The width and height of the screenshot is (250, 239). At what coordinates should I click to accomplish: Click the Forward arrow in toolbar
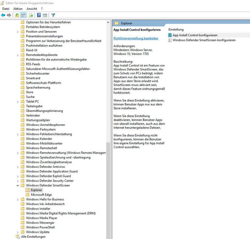click(9, 15)
